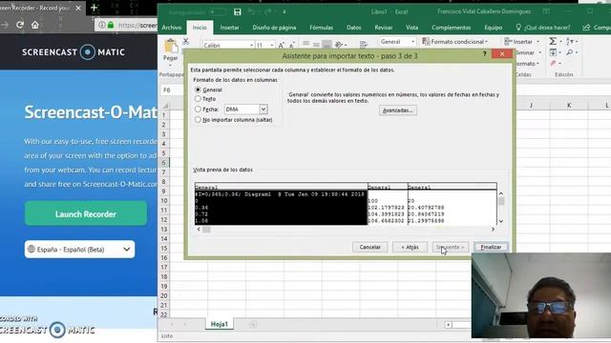Switch to the Insertar ribbon tab
This screenshot has height=343, width=611.
tap(229, 28)
